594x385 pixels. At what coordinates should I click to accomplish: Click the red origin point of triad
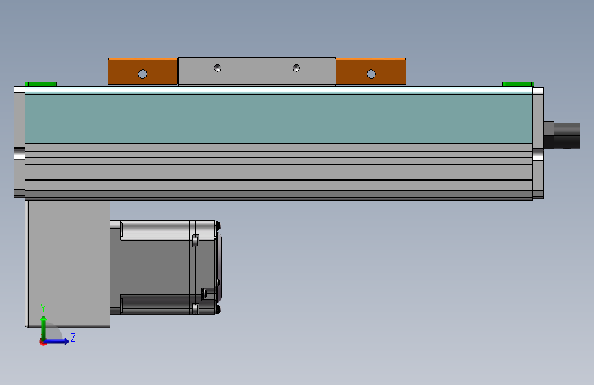pyautogui.click(x=42, y=342)
